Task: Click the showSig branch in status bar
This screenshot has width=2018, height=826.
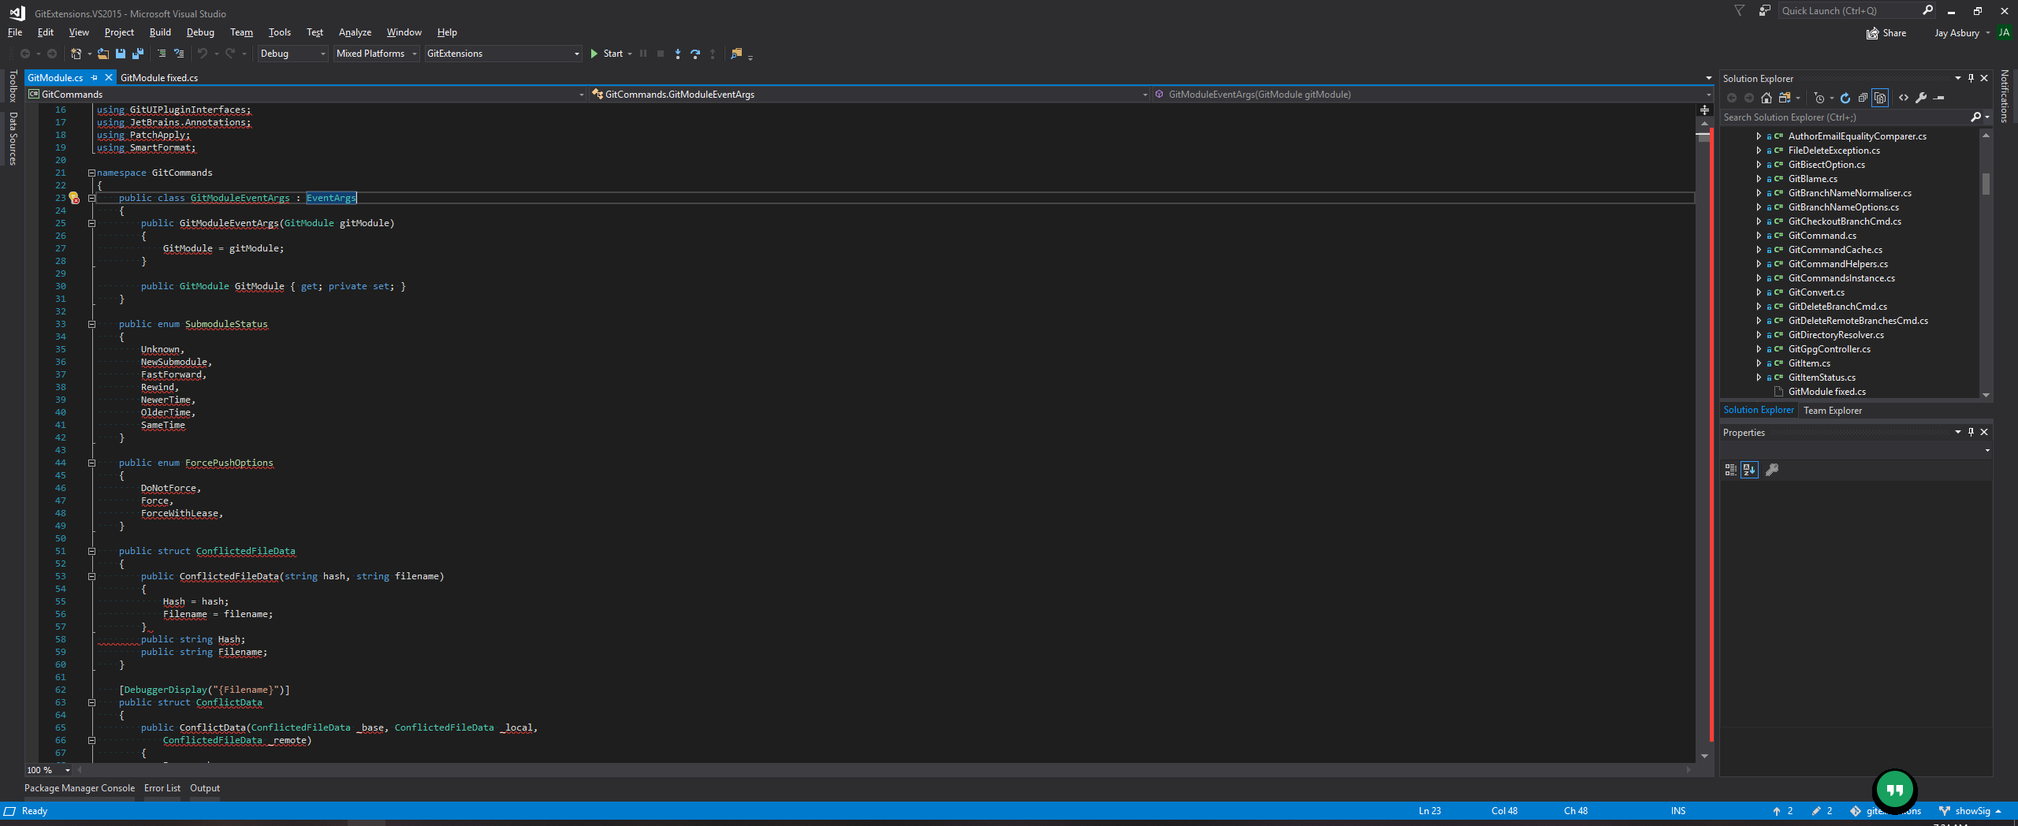Action: point(1970,811)
